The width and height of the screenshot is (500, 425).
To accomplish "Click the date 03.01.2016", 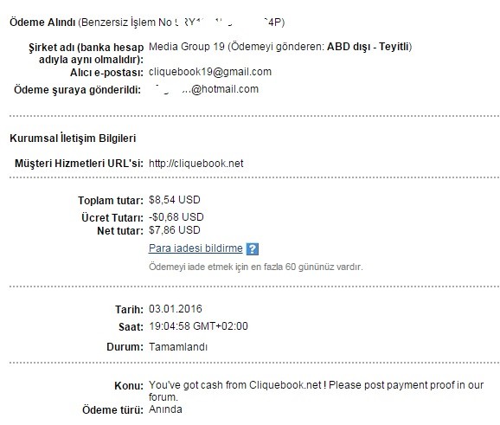I will 176,309.
